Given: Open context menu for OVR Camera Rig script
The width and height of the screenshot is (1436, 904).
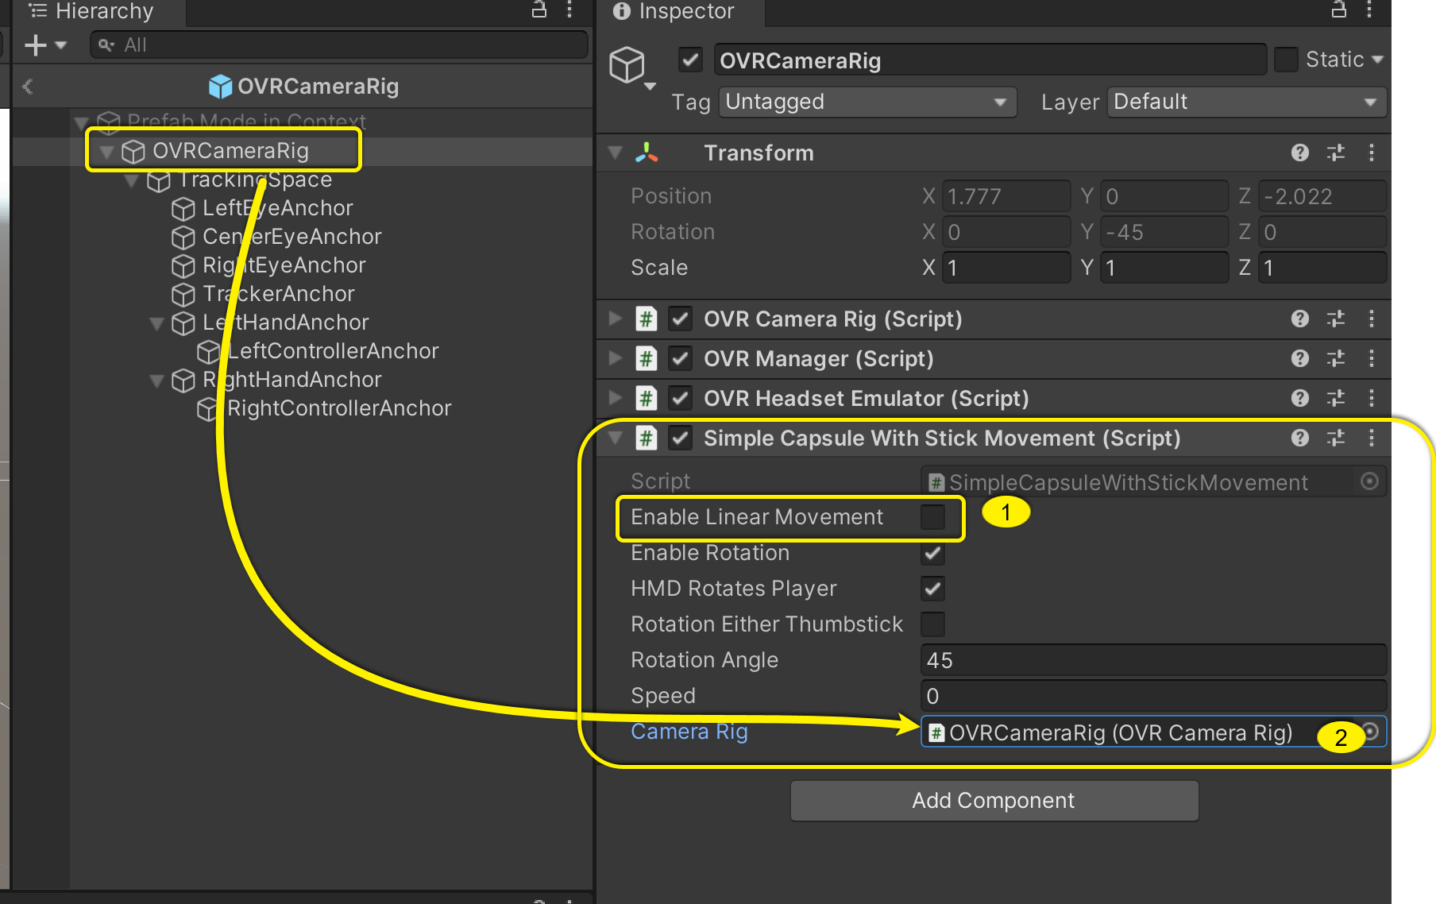Looking at the screenshot, I should point(1372,319).
